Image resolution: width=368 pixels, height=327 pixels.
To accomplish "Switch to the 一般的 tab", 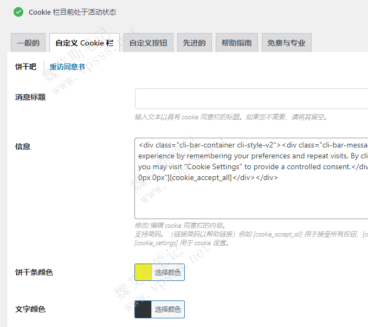I will [28, 43].
